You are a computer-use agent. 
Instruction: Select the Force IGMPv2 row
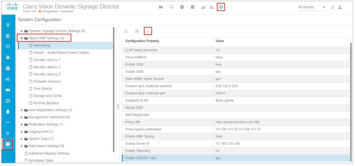tap(236, 57)
